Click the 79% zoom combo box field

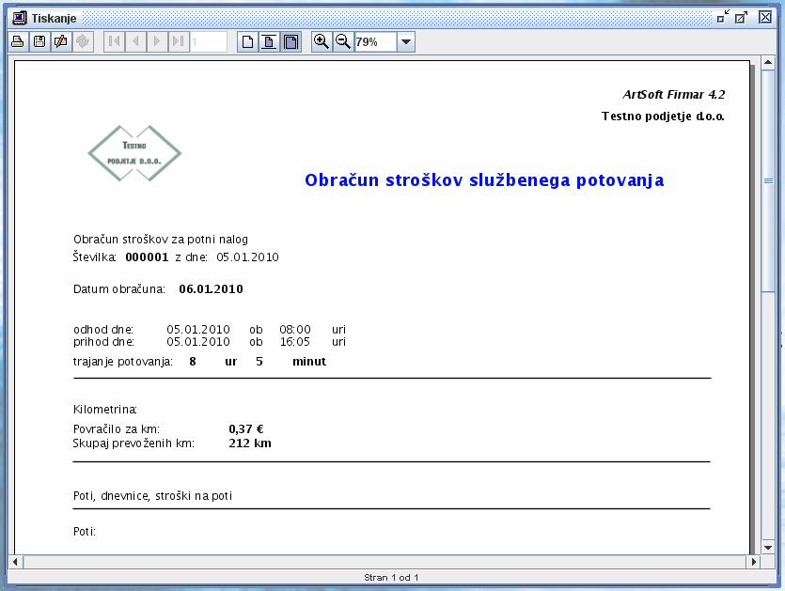pos(375,42)
